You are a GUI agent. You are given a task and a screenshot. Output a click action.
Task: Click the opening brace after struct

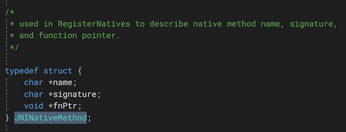(x=80, y=71)
